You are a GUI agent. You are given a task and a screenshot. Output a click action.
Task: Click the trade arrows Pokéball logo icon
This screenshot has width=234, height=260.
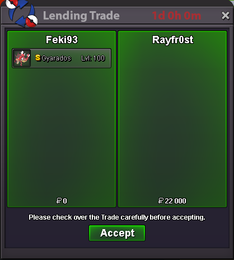click(x=22, y=13)
